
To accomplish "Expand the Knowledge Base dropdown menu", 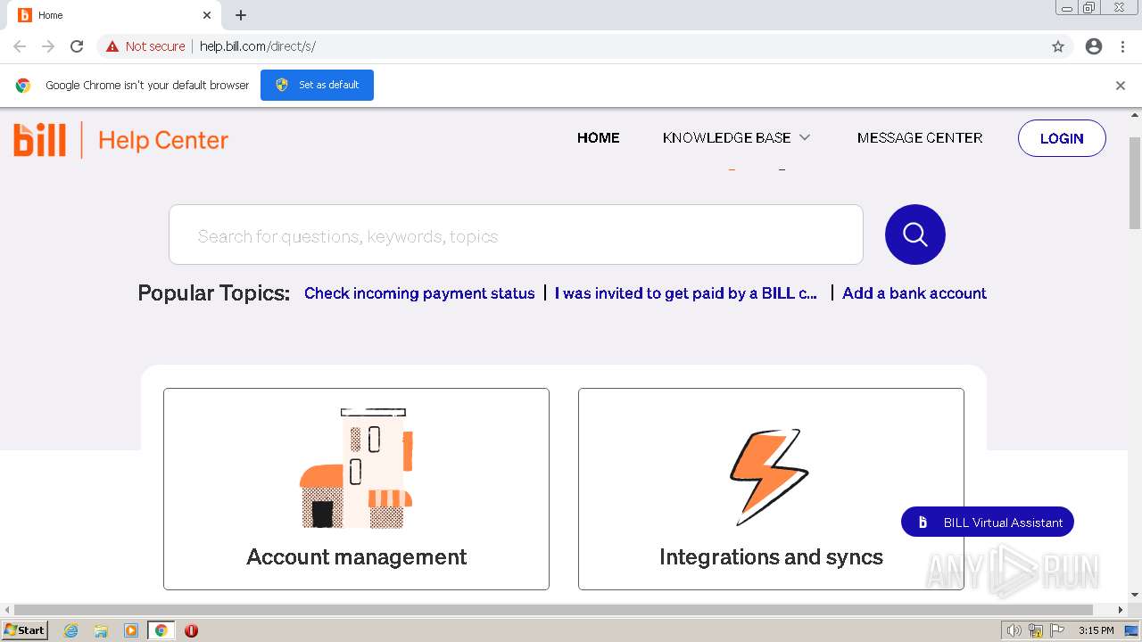I will (736, 138).
